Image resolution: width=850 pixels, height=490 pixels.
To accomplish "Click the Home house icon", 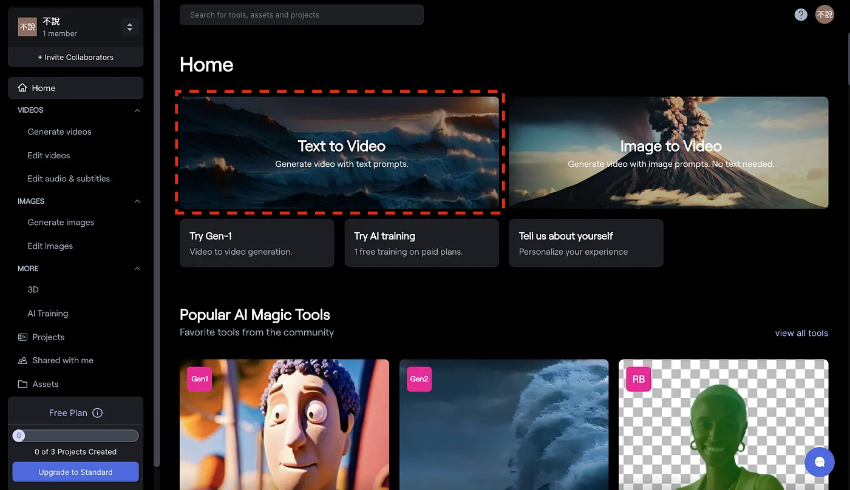I will click(22, 88).
